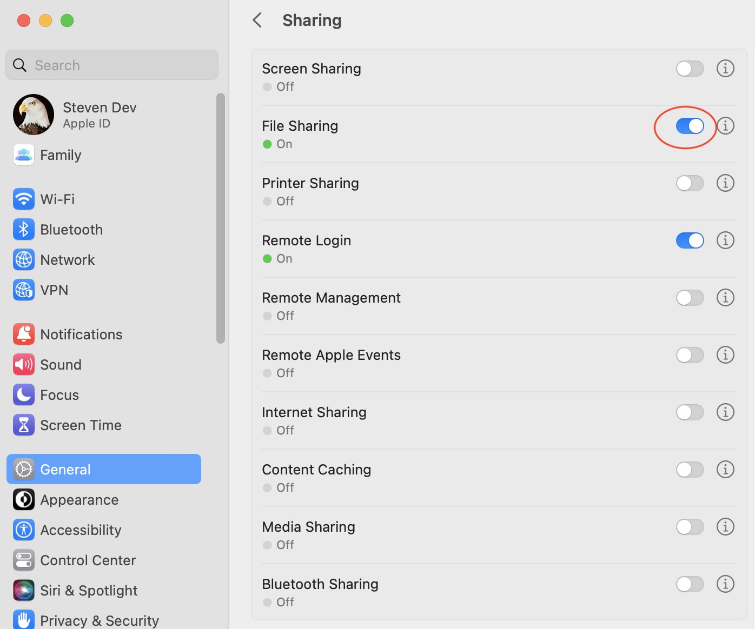Click the Screen Sharing label text
This screenshot has height=629, width=755.
[312, 69]
